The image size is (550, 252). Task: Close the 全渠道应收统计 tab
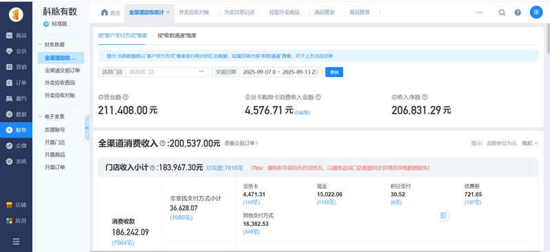(168, 12)
